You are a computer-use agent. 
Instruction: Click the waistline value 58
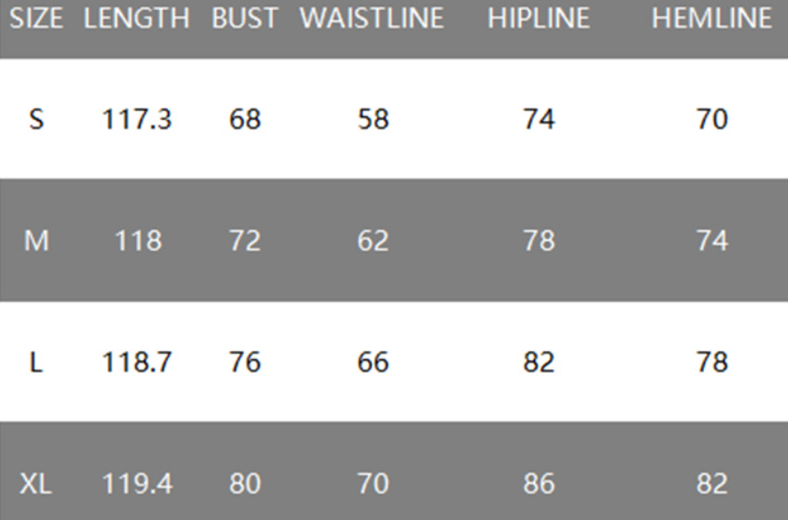[x=372, y=118]
